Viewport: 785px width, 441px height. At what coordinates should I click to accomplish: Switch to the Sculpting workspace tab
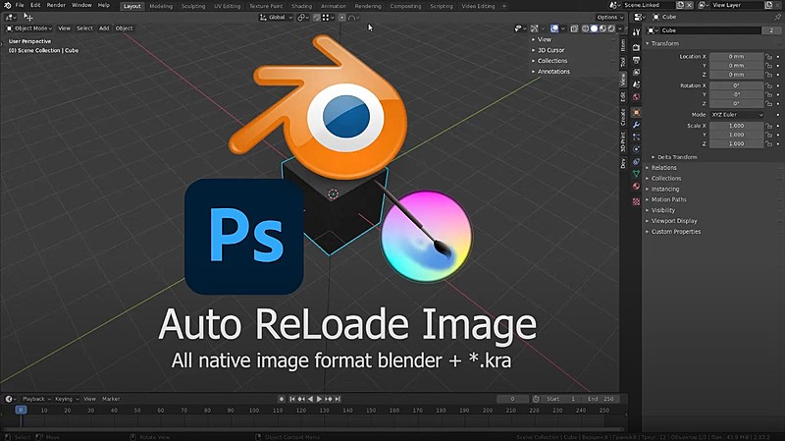coord(193,6)
